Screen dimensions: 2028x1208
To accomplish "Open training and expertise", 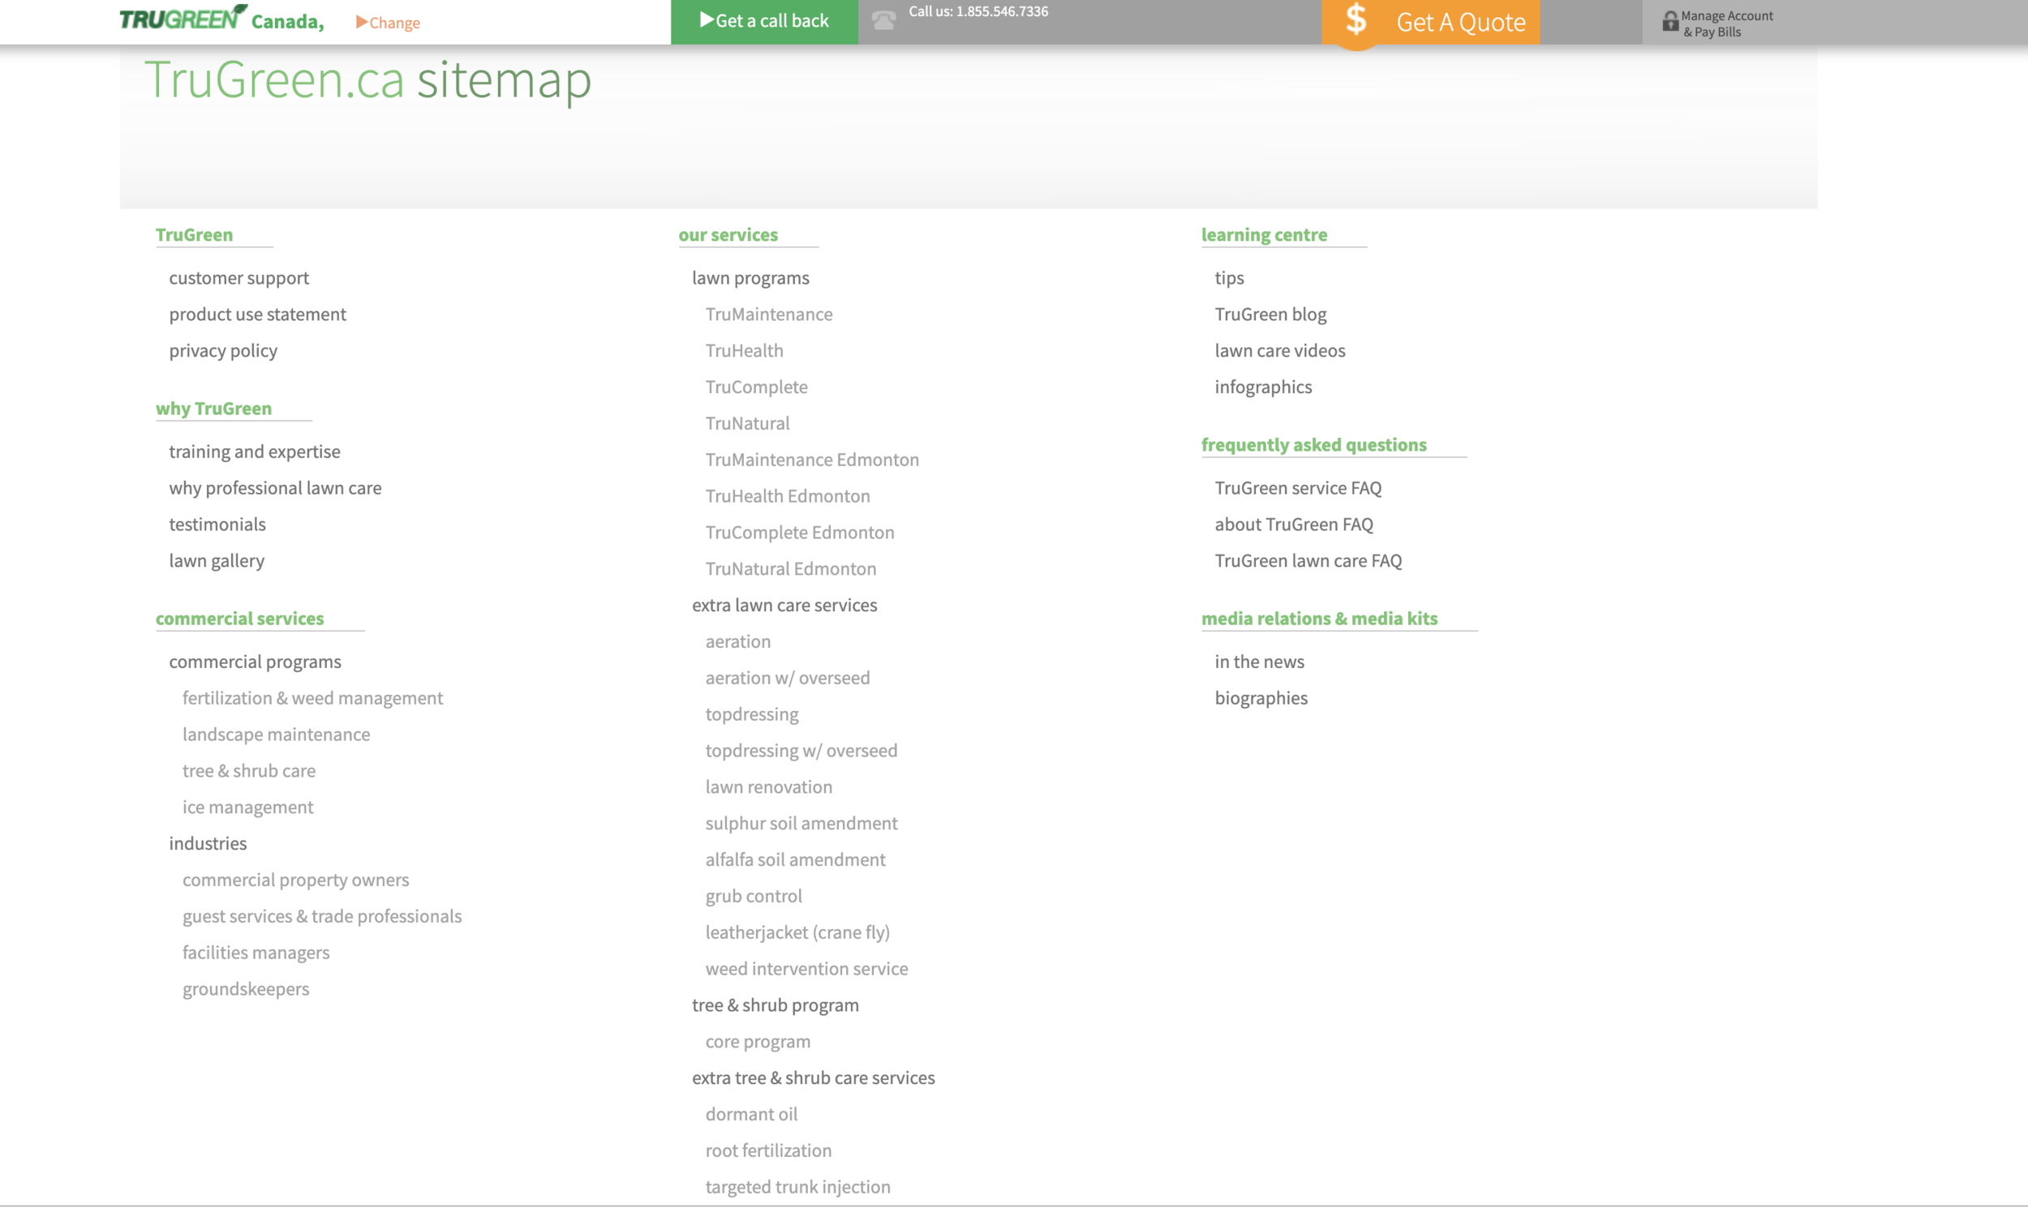I will point(254,452).
